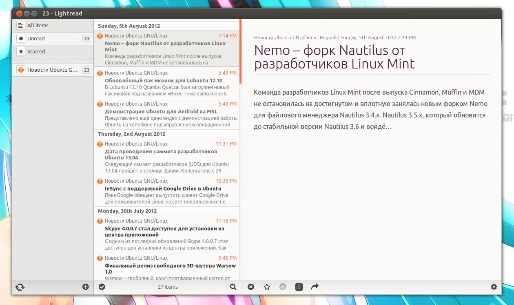Screen dimensions: 514x305
Task: Click the feed icon on the Skype 4.0.0.7 row
Action: click(100, 221)
